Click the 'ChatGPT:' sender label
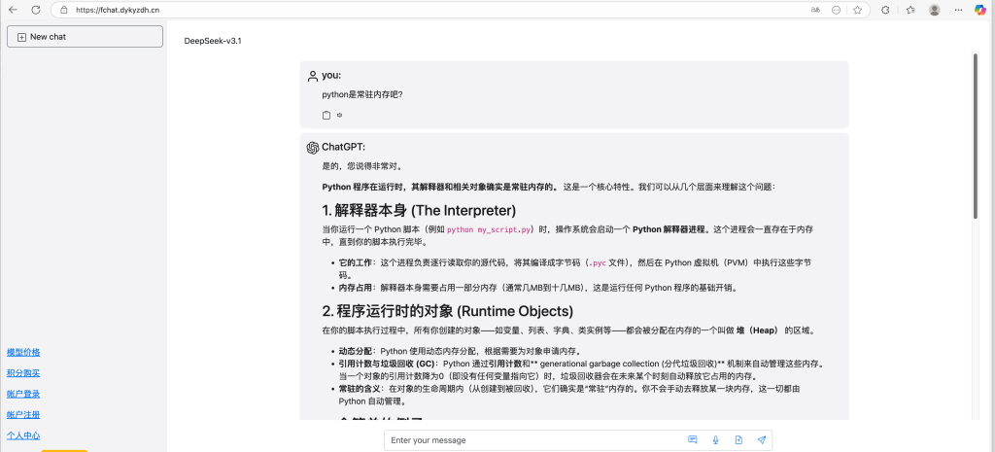The width and height of the screenshot is (995, 452). pos(343,148)
